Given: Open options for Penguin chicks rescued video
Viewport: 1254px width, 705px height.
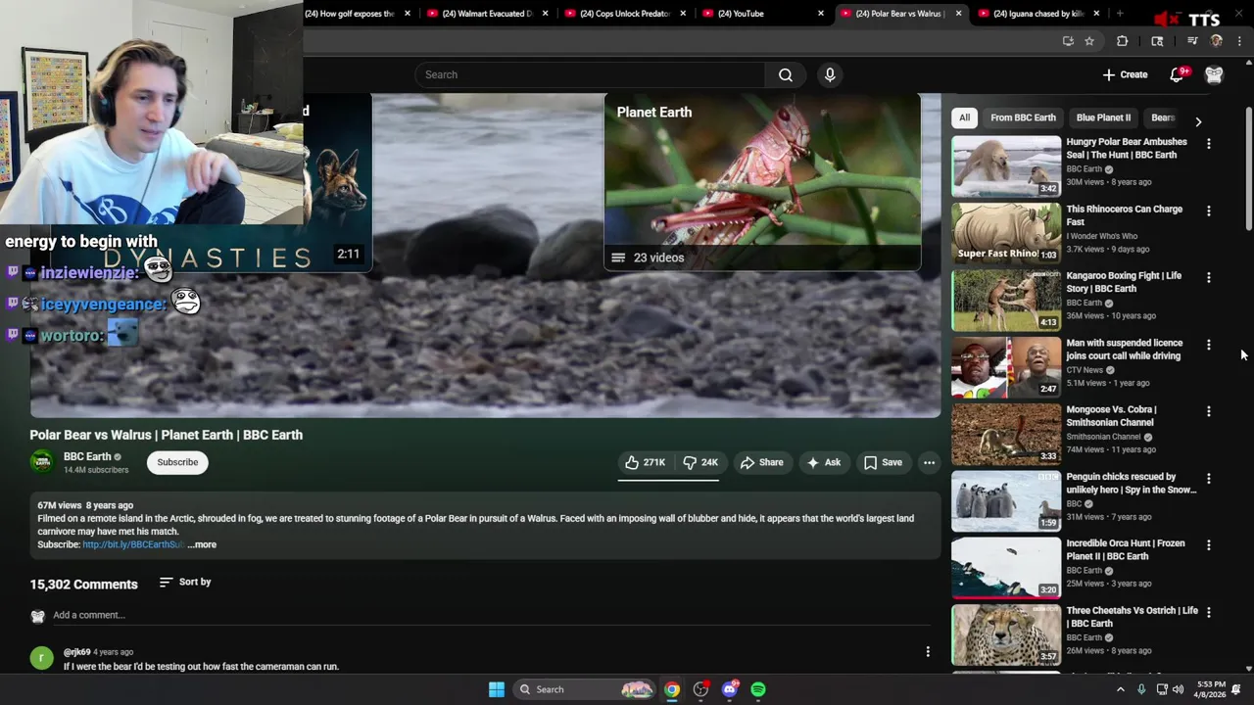Looking at the screenshot, I should point(1209,479).
